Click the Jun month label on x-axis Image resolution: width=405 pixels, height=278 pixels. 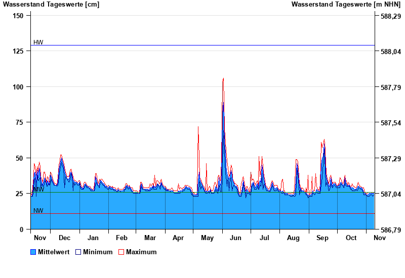point(236,238)
